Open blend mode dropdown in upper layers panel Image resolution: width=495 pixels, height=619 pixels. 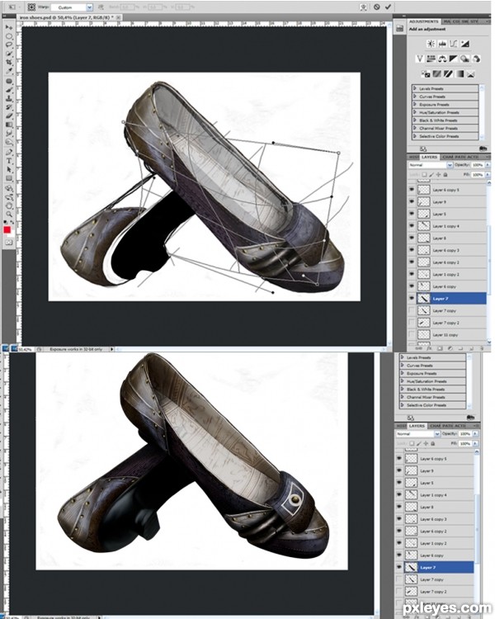(431, 165)
